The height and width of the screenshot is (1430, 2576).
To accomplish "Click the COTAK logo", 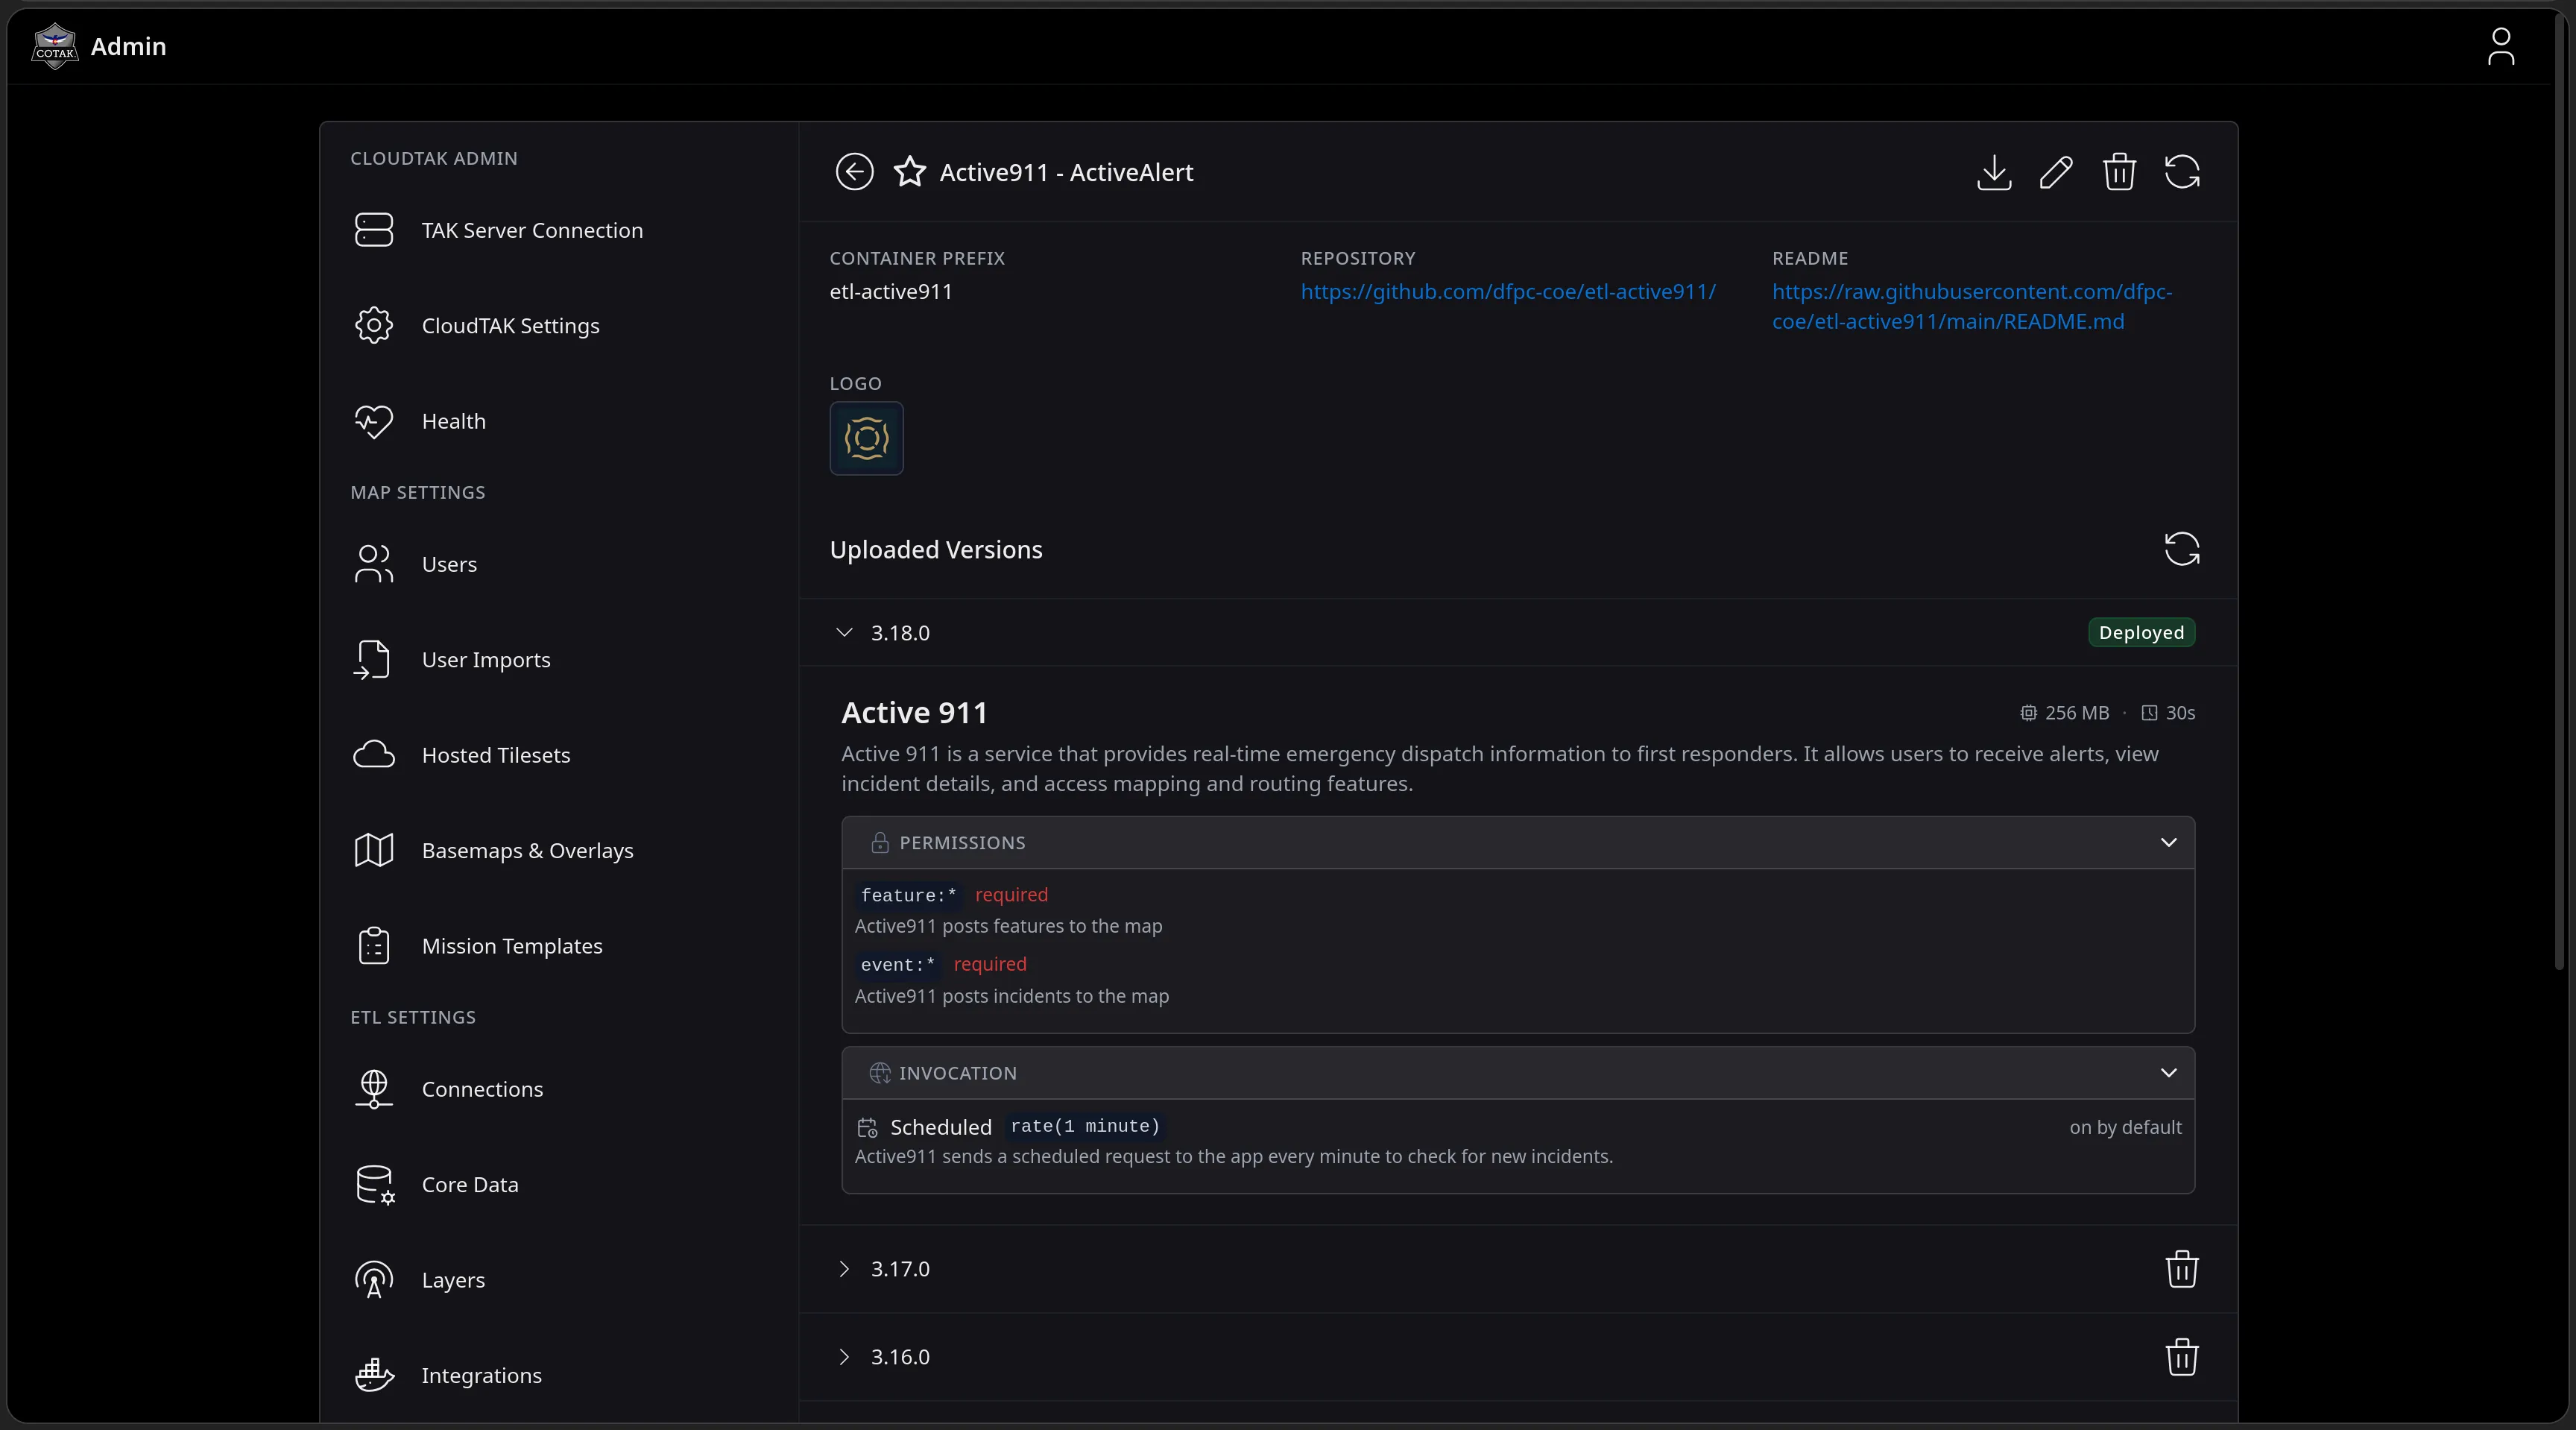I will tap(54, 46).
